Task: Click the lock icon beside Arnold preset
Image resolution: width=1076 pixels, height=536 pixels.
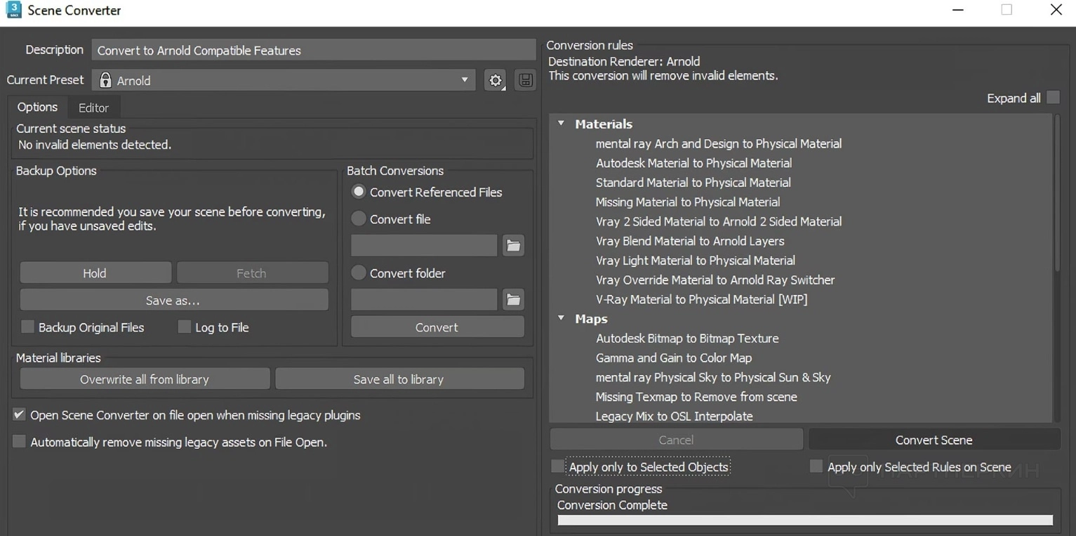Action: coord(105,80)
